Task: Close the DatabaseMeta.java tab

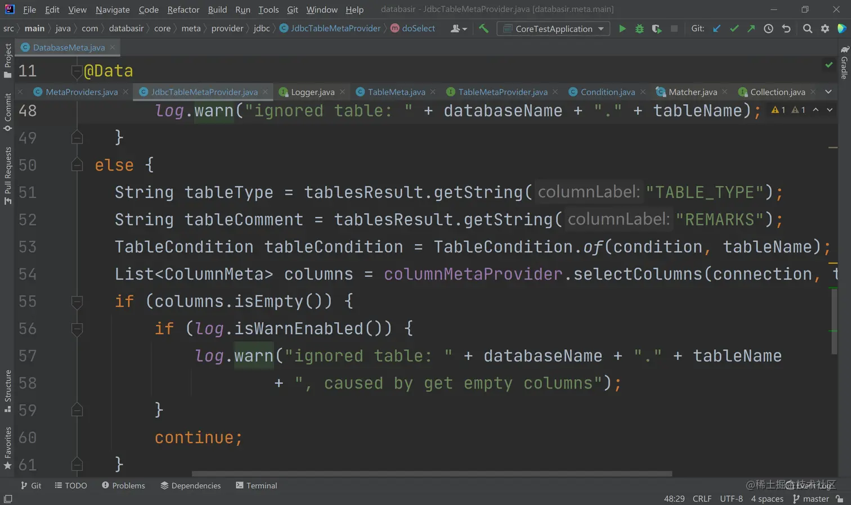Action: [113, 47]
